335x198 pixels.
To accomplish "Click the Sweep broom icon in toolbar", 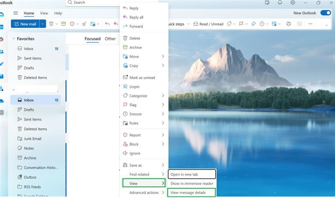I will [84, 24].
